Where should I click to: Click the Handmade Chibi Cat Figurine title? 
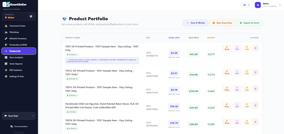pos(102,106)
